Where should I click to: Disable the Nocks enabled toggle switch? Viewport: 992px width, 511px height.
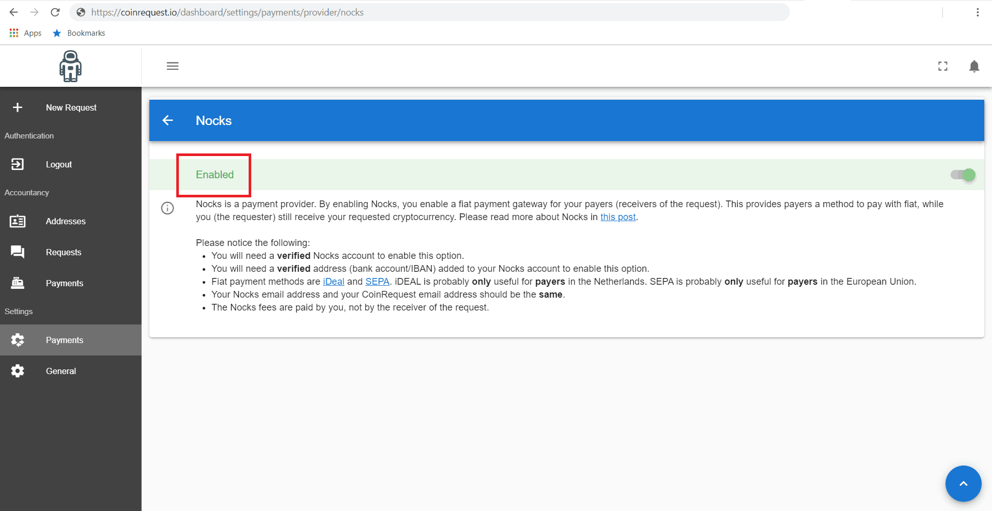(x=963, y=175)
